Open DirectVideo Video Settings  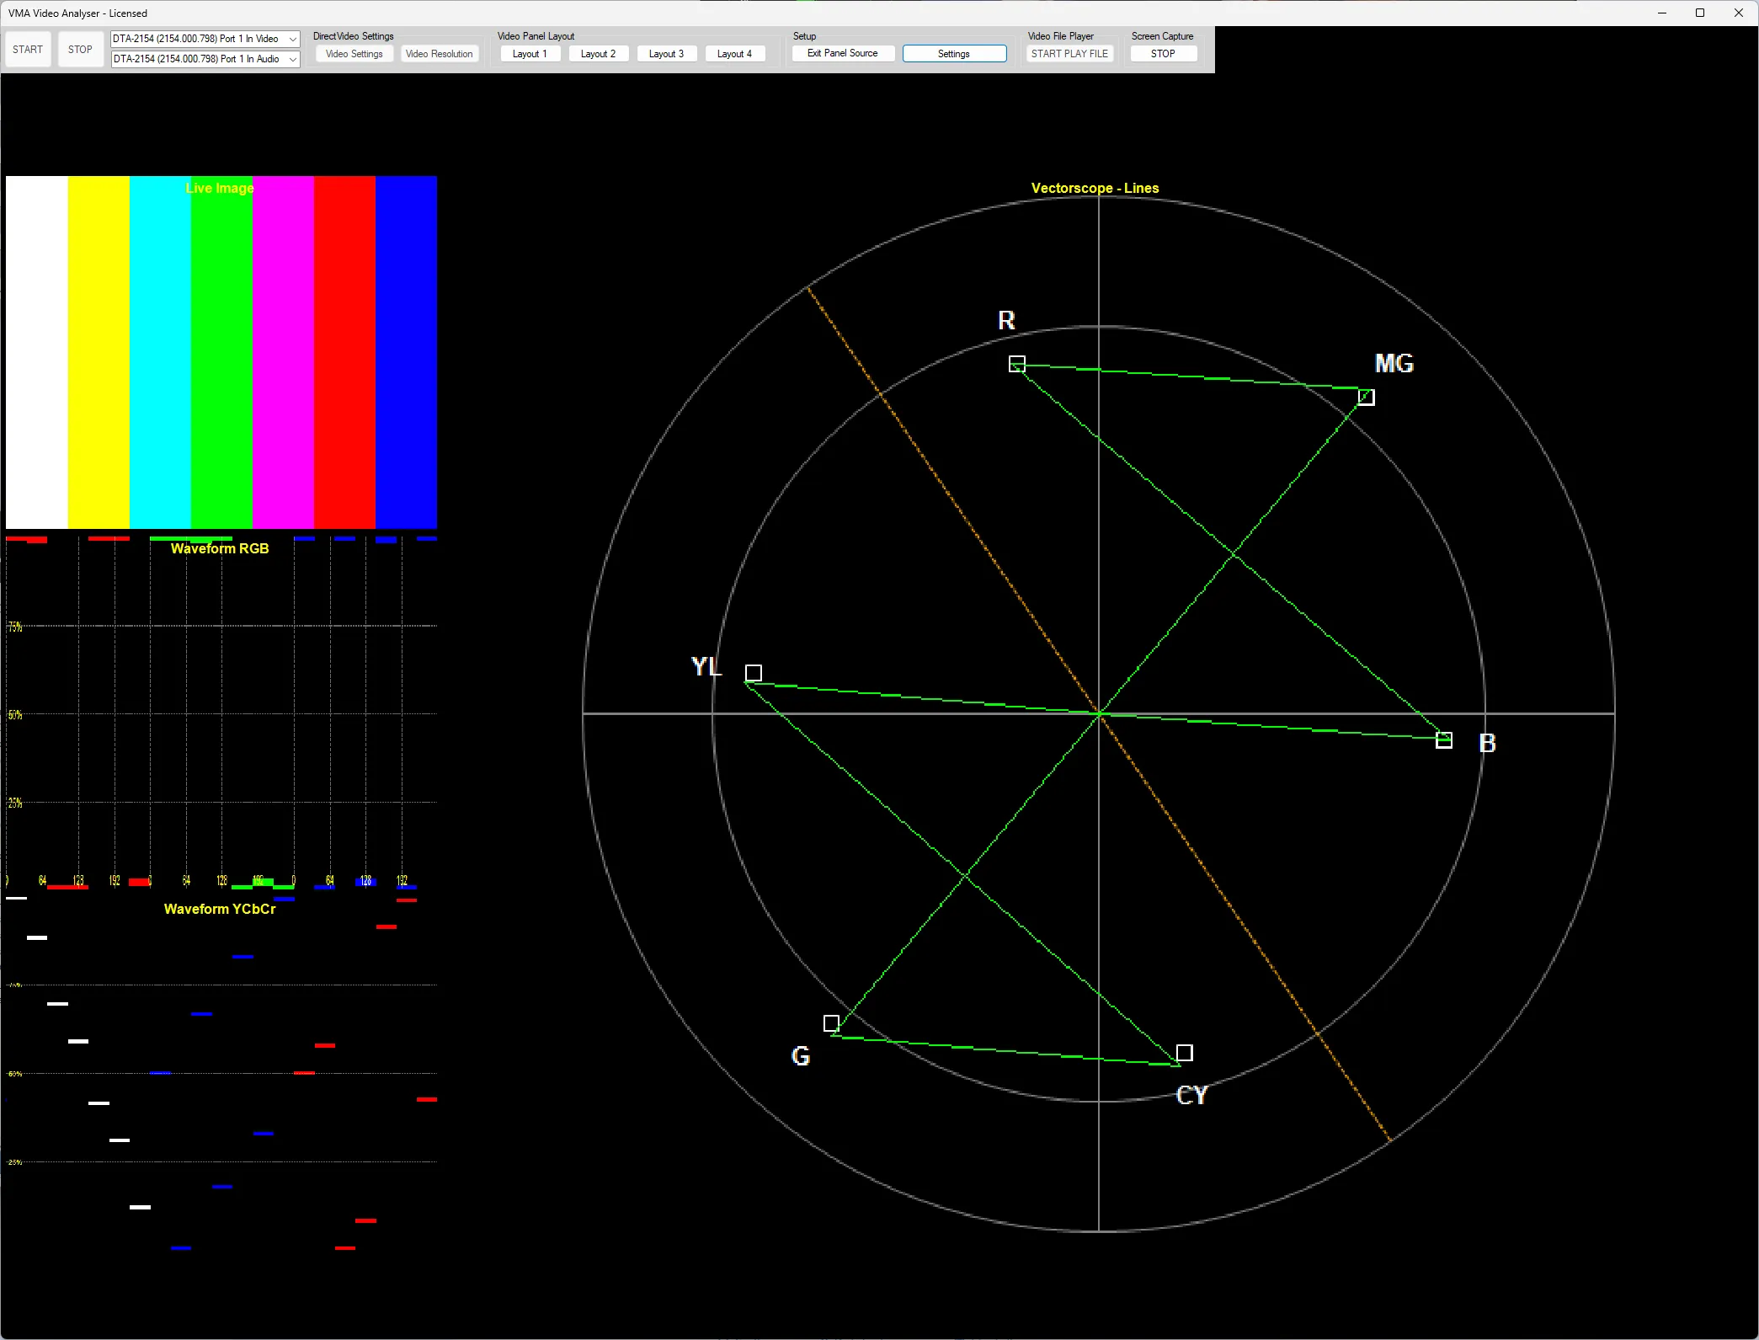tap(354, 54)
